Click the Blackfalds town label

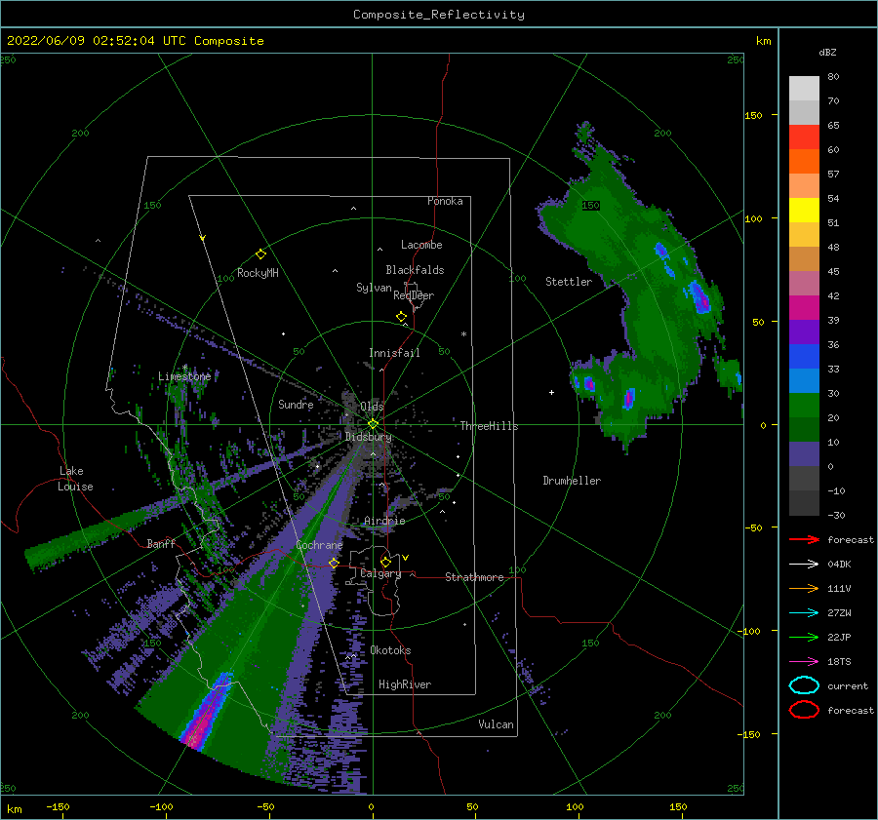(x=415, y=270)
